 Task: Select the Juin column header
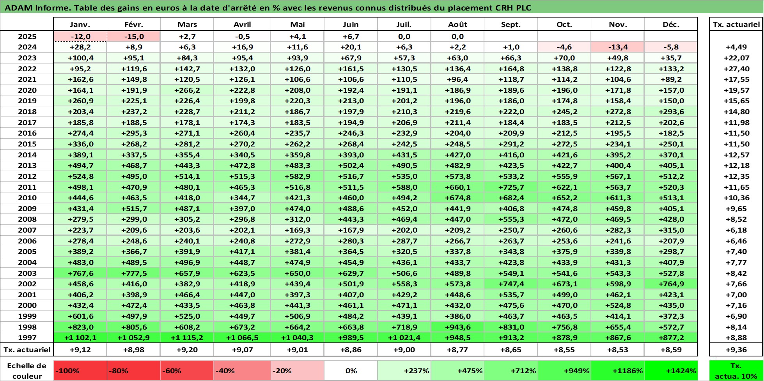coord(351,24)
